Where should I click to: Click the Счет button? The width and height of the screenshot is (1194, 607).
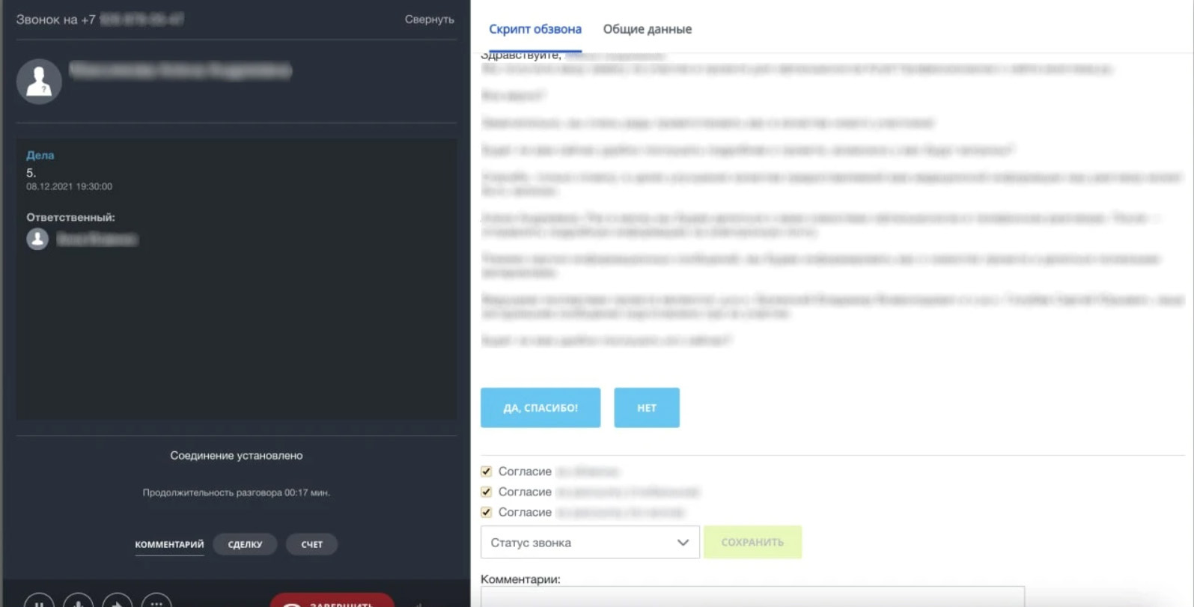[x=312, y=544]
